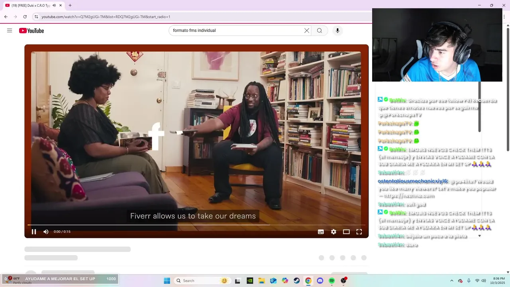Image resolution: width=510 pixels, height=287 pixels.
Task: Open the weather widget showing 66°F
Action: [17, 280]
